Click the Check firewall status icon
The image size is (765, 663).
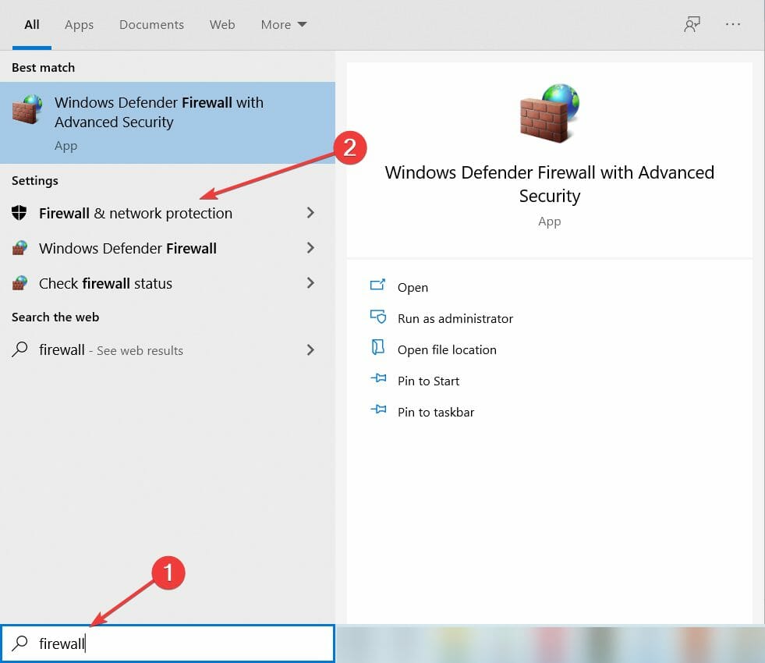coord(19,283)
